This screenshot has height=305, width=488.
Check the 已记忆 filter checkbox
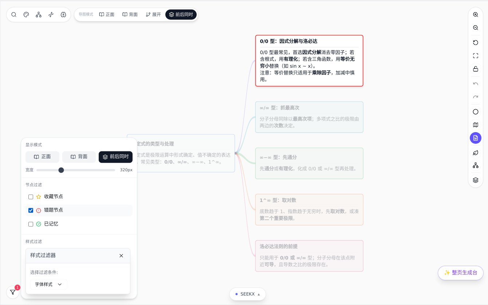point(31,224)
